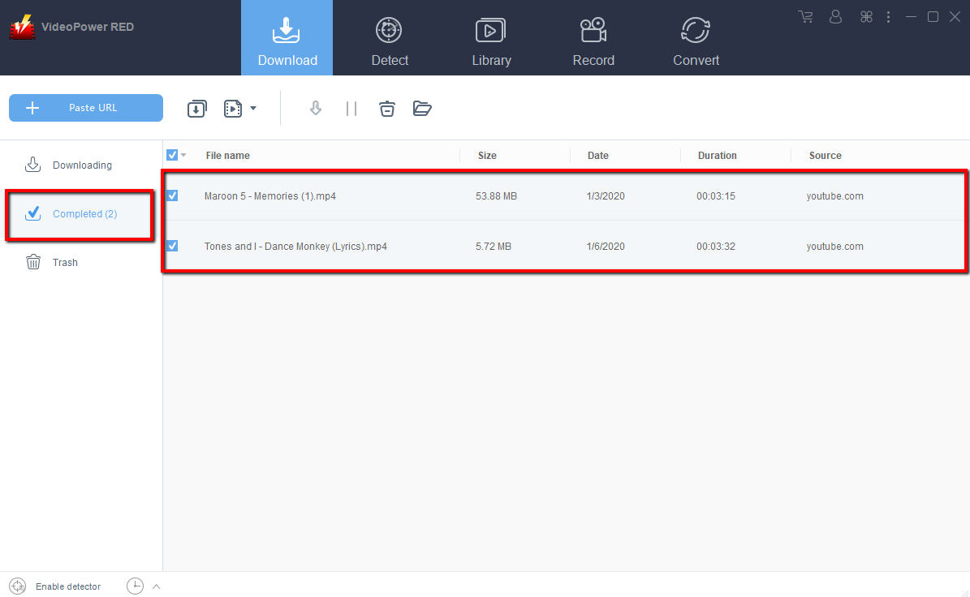
Task: Open the three-dot more options menu
Action: click(888, 16)
